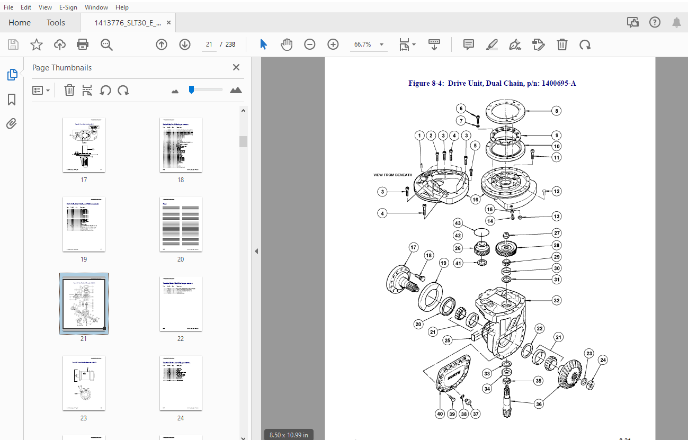Open the Attachments paperclip panel

pyautogui.click(x=12, y=124)
